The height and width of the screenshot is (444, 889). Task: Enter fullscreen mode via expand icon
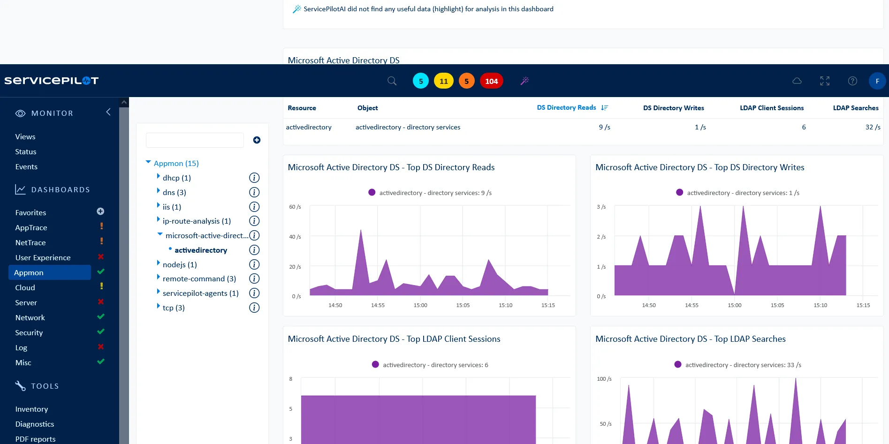pos(825,81)
